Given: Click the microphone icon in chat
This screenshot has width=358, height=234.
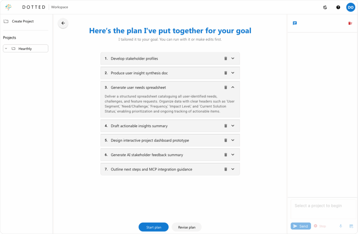Looking at the screenshot, I should point(341,226).
